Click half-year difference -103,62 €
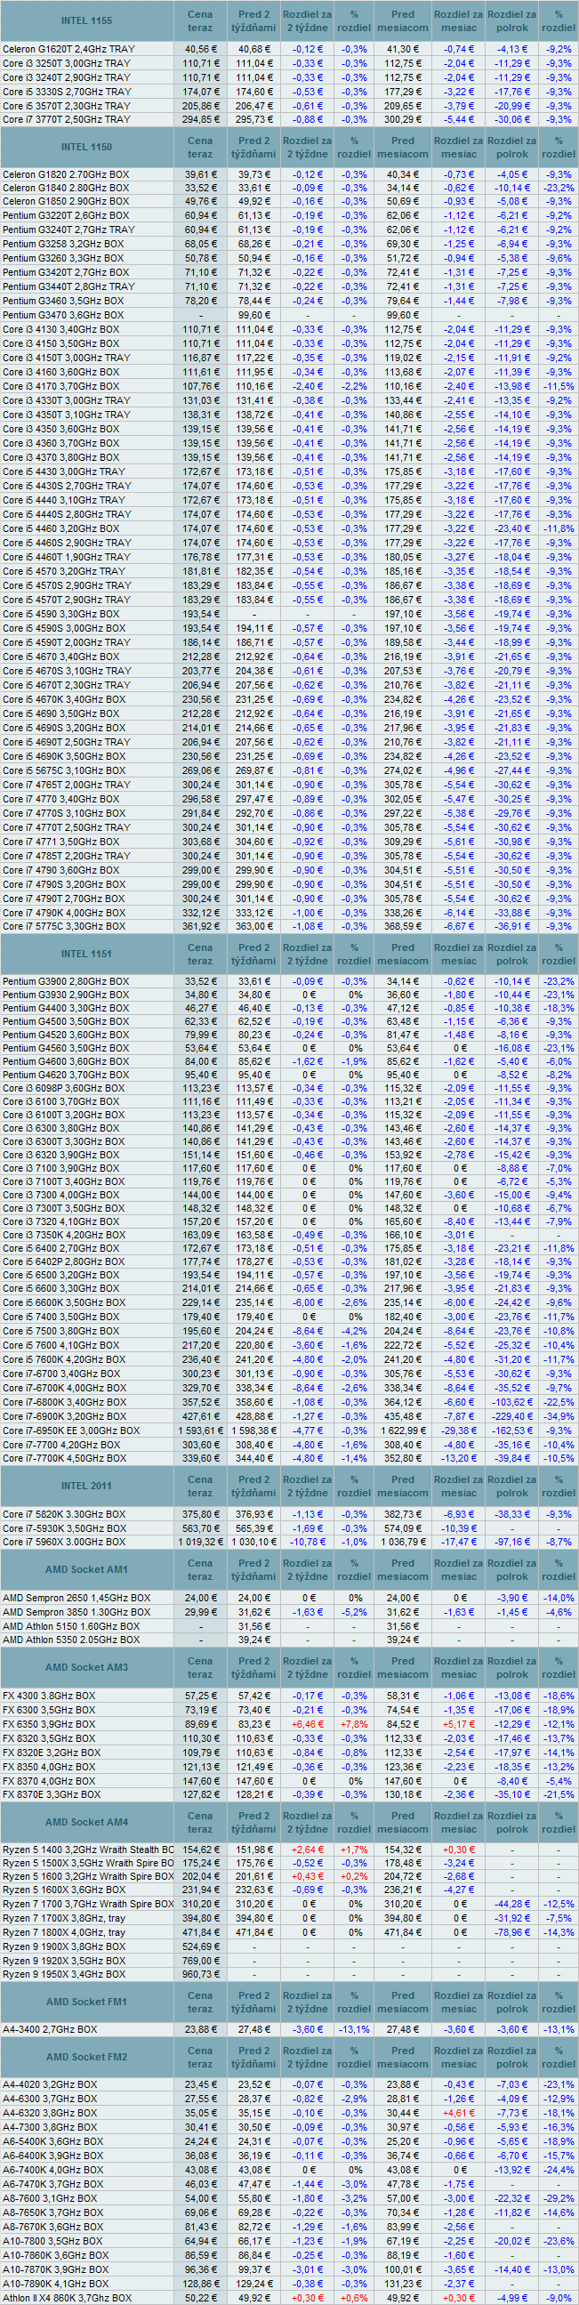Viewport: 579px width, 2305px height. coord(512,1402)
